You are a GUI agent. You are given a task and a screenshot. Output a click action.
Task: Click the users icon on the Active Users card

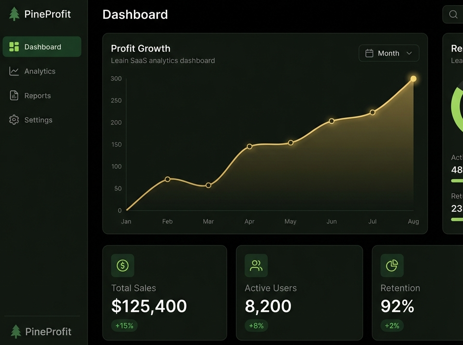256,265
